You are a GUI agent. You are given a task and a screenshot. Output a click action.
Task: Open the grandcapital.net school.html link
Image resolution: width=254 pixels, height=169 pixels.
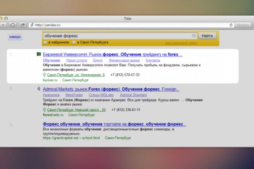(71, 138)
